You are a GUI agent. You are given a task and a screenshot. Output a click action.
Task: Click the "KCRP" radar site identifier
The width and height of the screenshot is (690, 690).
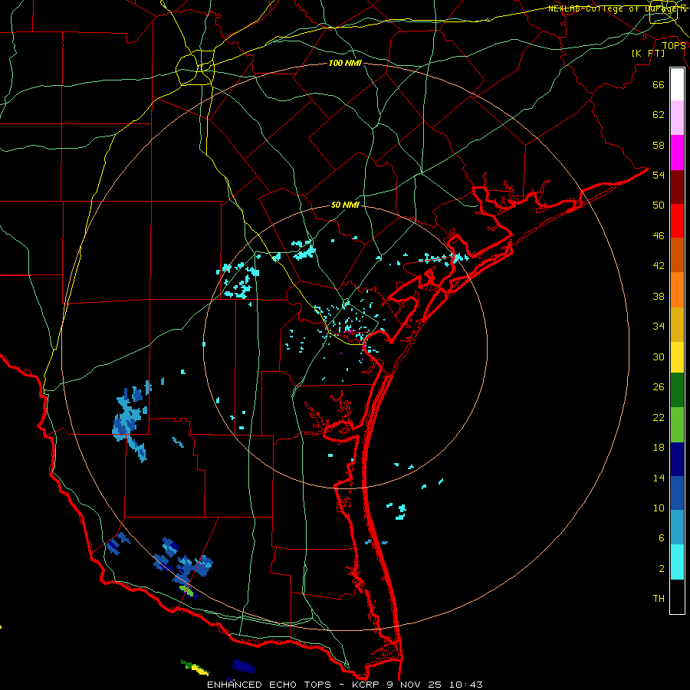(x=366, y=685)
